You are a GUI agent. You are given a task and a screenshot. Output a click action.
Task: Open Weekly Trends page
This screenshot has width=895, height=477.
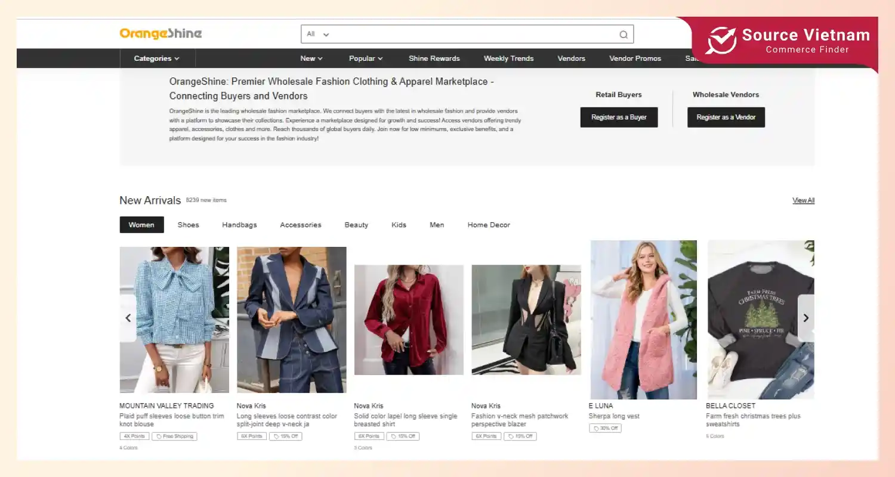pyautogui.click(x=508, y=58)
